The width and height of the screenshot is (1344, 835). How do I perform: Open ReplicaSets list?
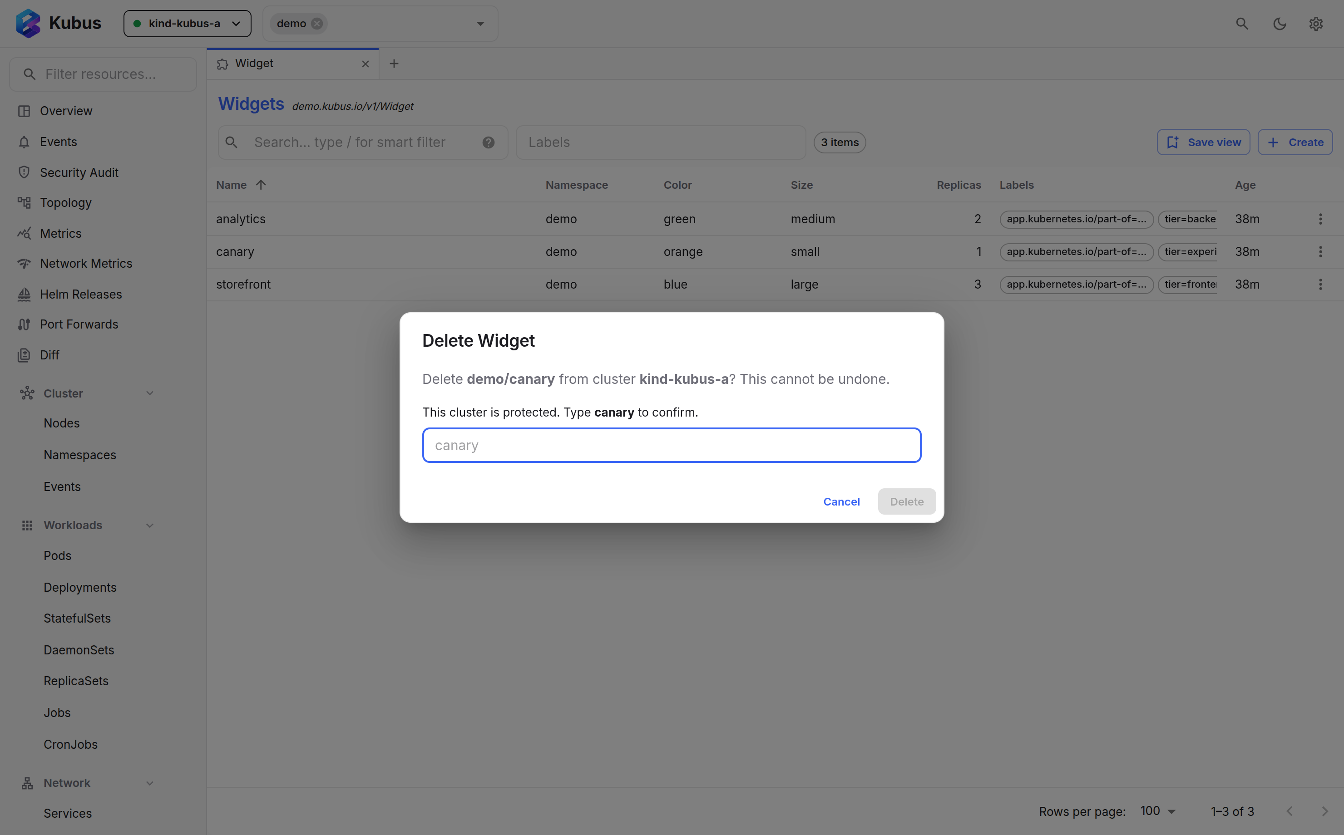[76, 681]
